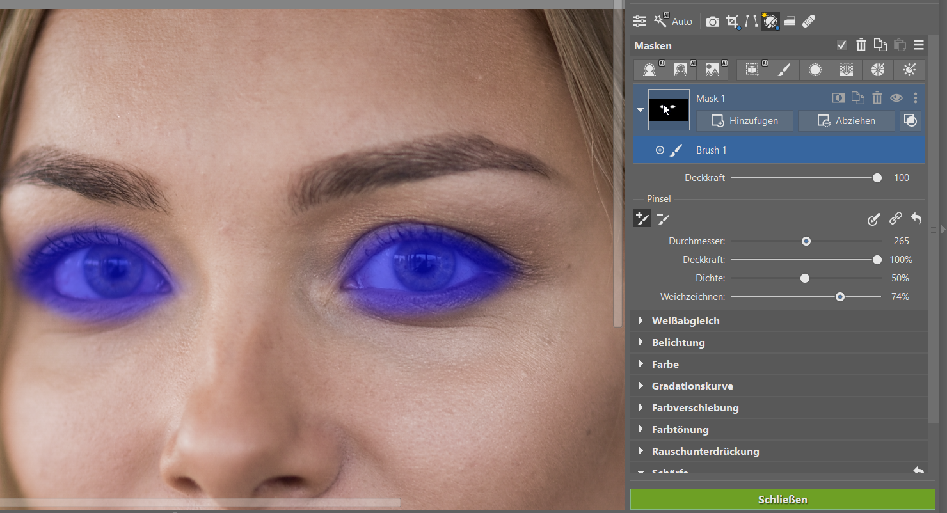The height and width of the screenshot is (513, 947).
Task: Toggle the chain link icon in Pinsel settings
Action: [x=895, y=219]
